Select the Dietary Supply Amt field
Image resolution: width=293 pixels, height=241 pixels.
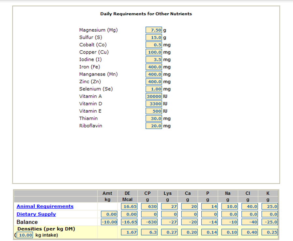click(x=109, y=214)
